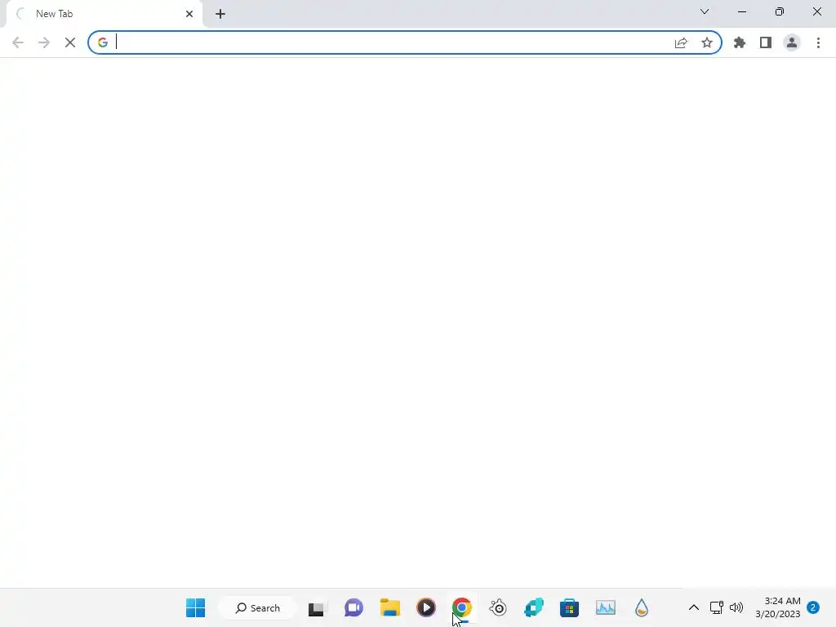Open a new tab with plus button
Screen dimensions: 836x627
pos(220,14)
